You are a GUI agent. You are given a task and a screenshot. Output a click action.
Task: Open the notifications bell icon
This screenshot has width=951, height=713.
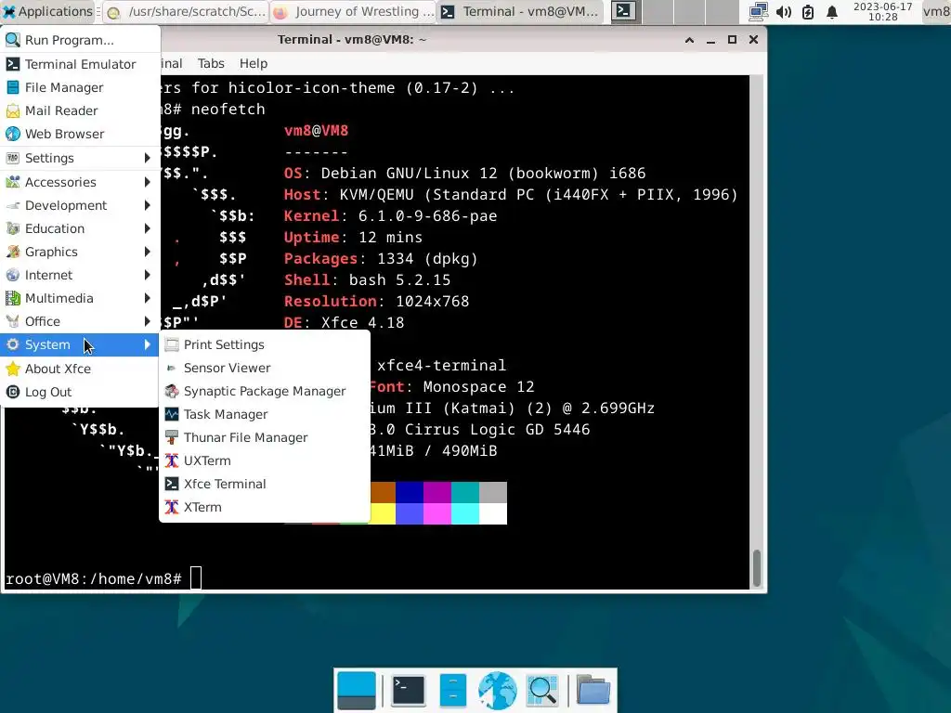(x=832, y=11)
